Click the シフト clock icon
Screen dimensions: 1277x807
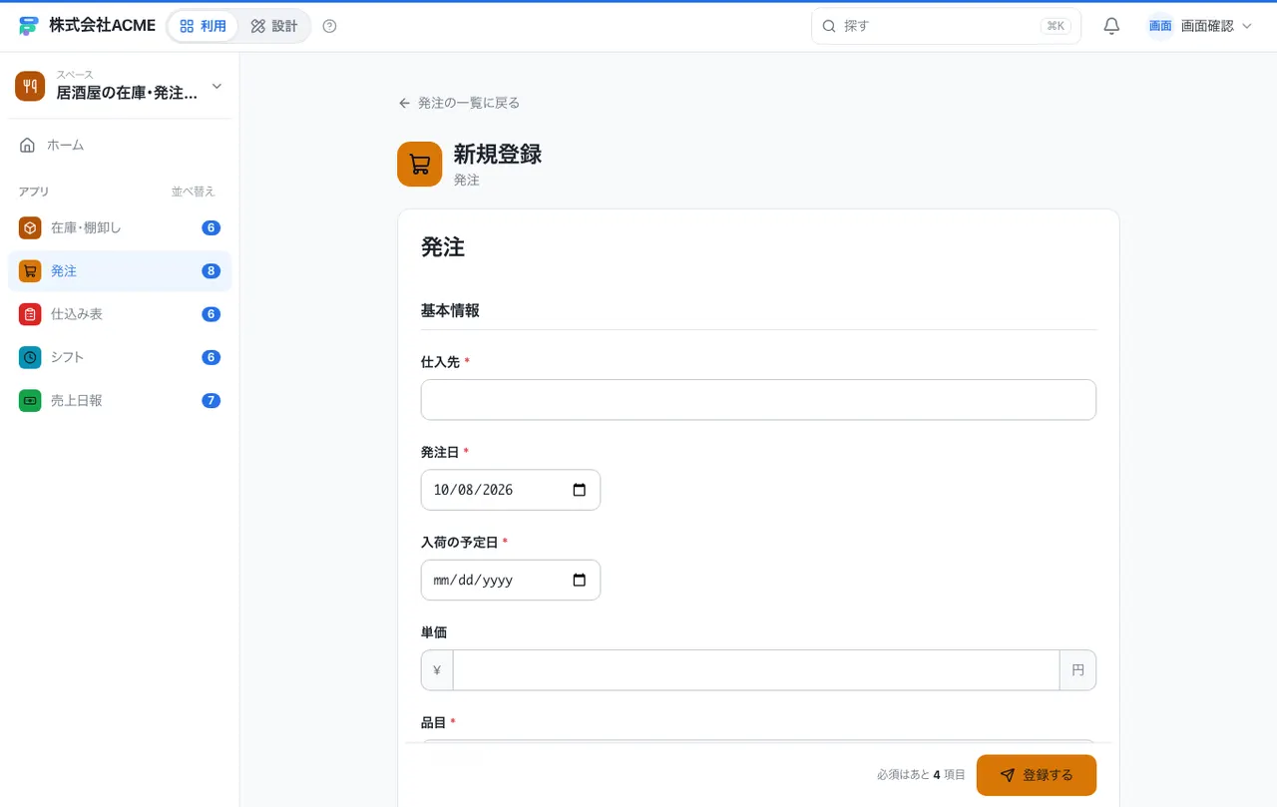(x=30, y=357)
